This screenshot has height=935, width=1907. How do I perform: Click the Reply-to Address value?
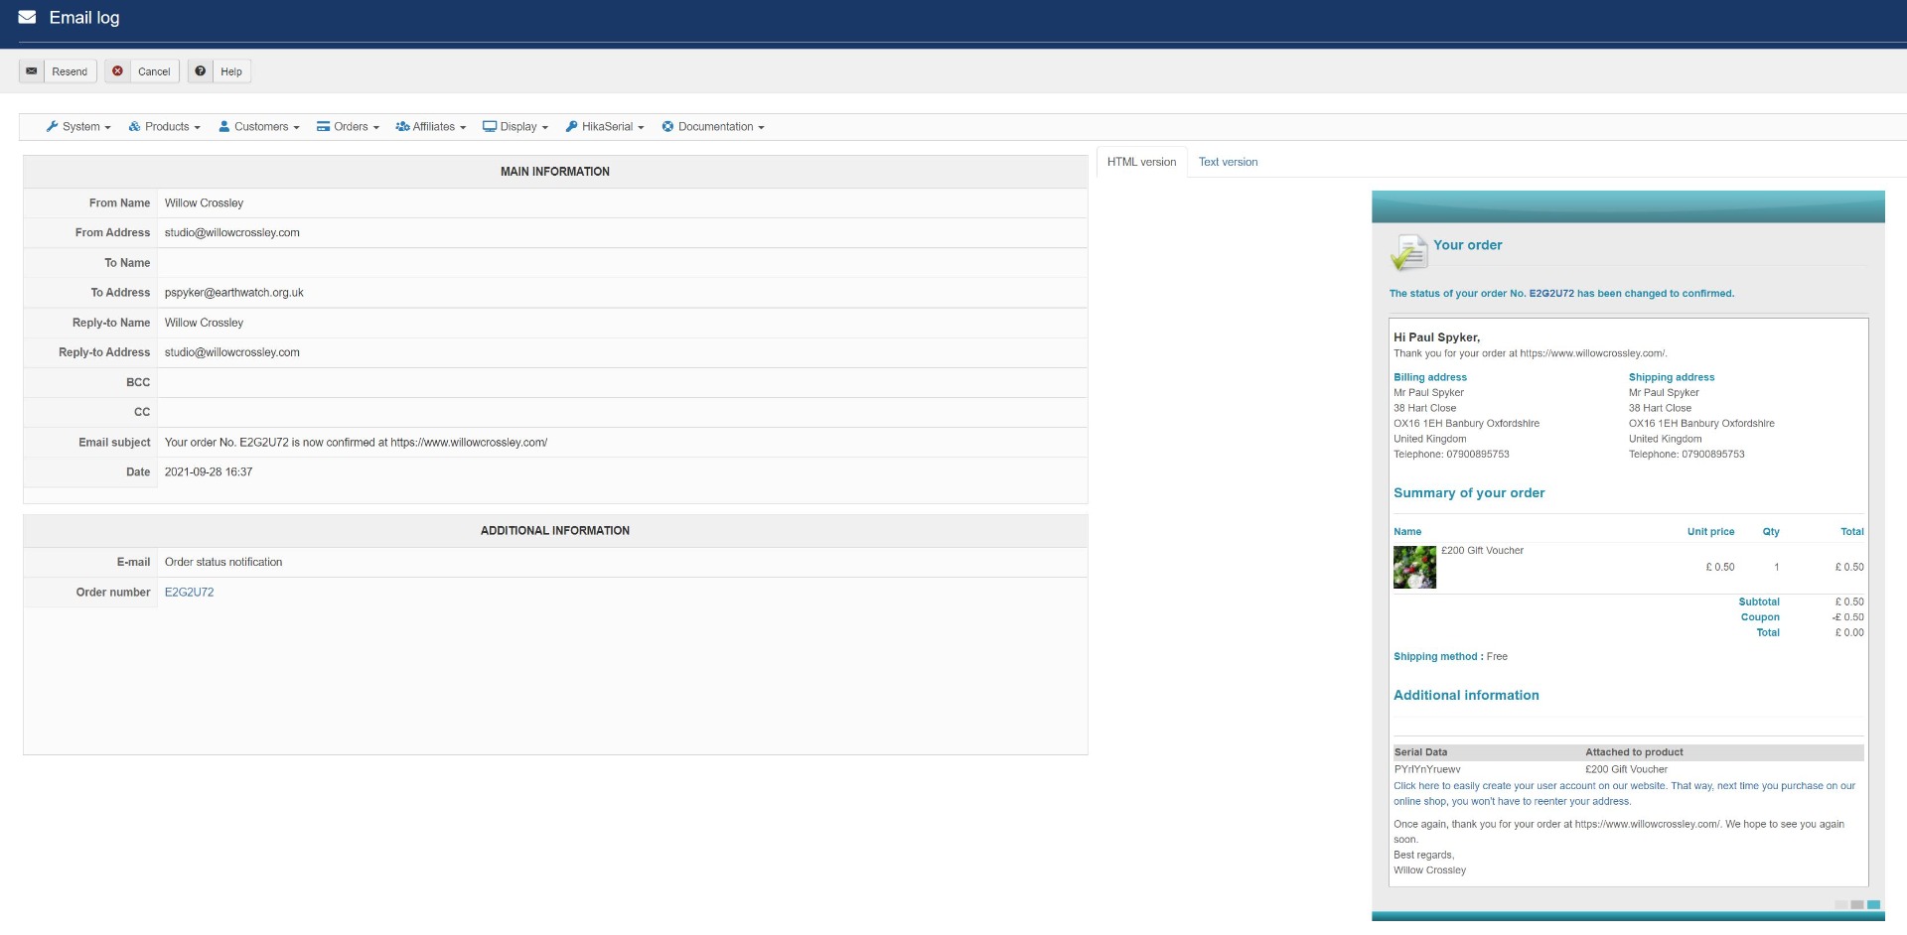(232, 352)
